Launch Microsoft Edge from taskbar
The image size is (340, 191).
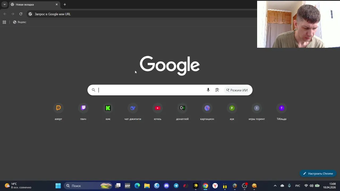(137, 186)
